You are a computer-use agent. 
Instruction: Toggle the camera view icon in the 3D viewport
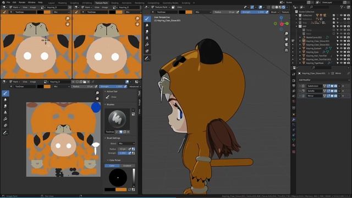[287, 45]
